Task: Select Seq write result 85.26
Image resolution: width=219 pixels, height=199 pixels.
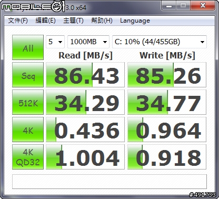Action: [x=167, y=75]
